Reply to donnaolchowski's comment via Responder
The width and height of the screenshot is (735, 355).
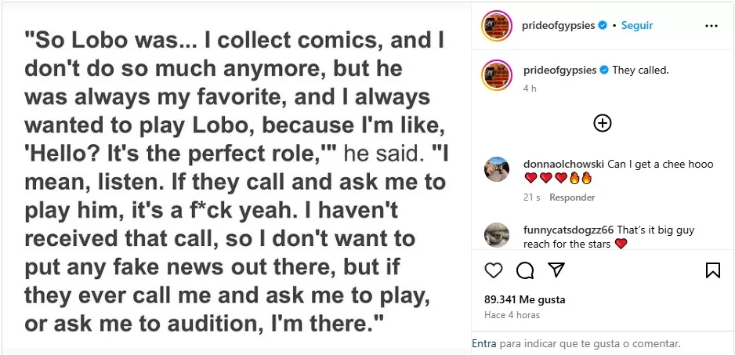tap(572, 197)
